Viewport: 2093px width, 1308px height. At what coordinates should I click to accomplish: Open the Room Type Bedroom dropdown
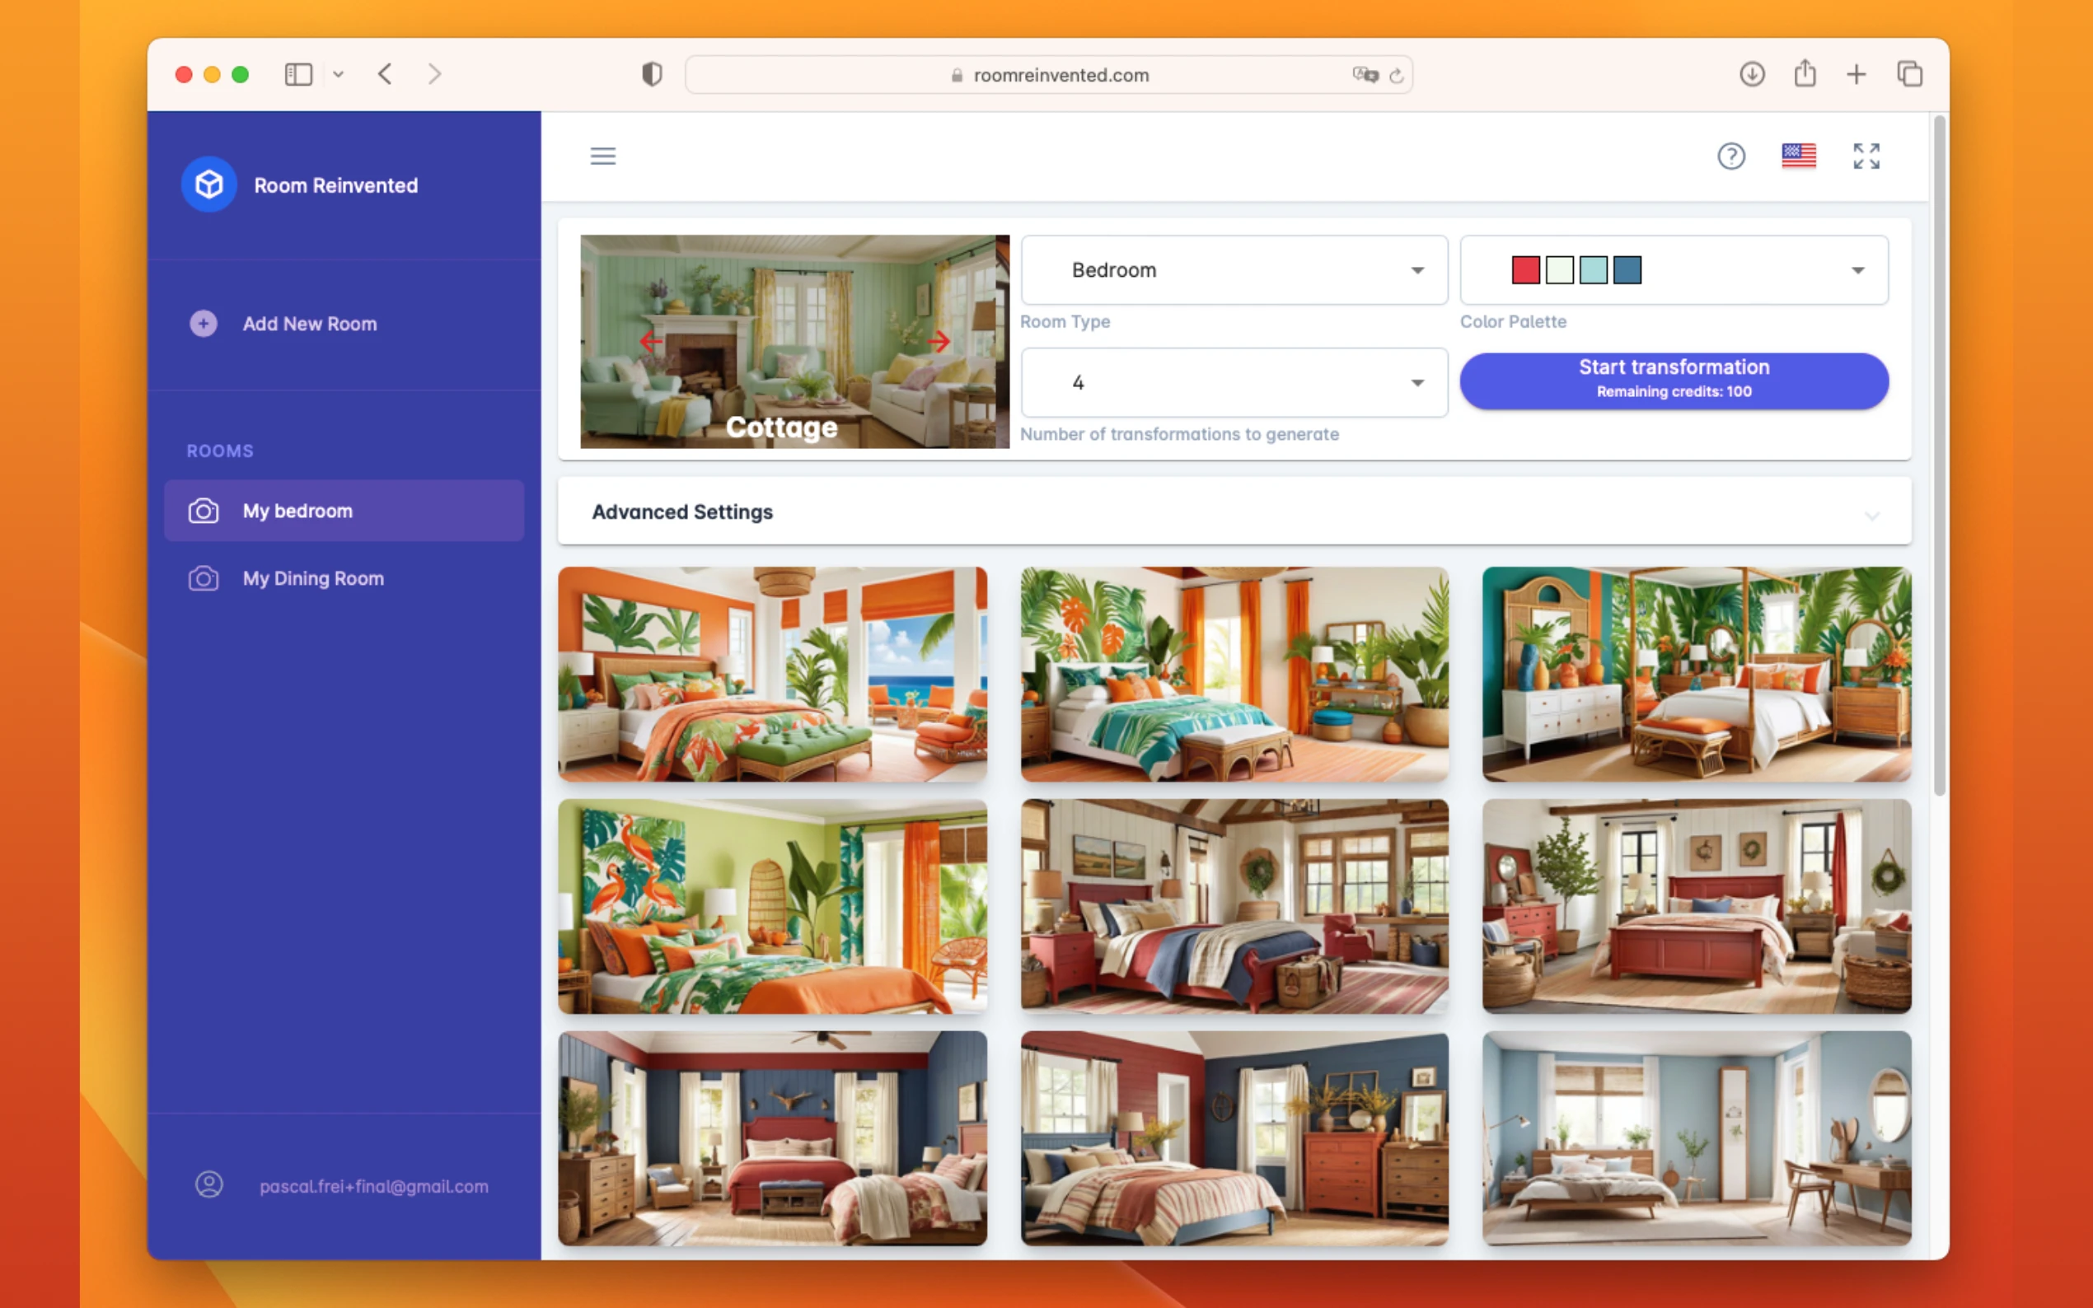(1233, 270)
